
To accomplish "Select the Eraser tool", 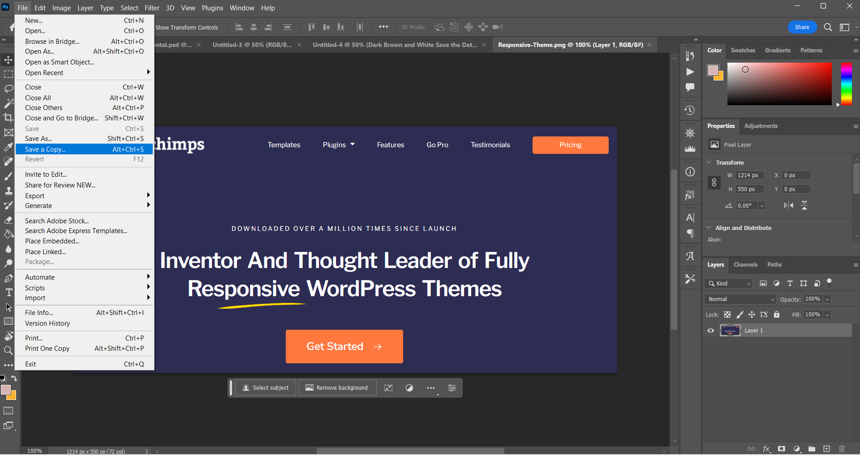I will pos(8,220).
